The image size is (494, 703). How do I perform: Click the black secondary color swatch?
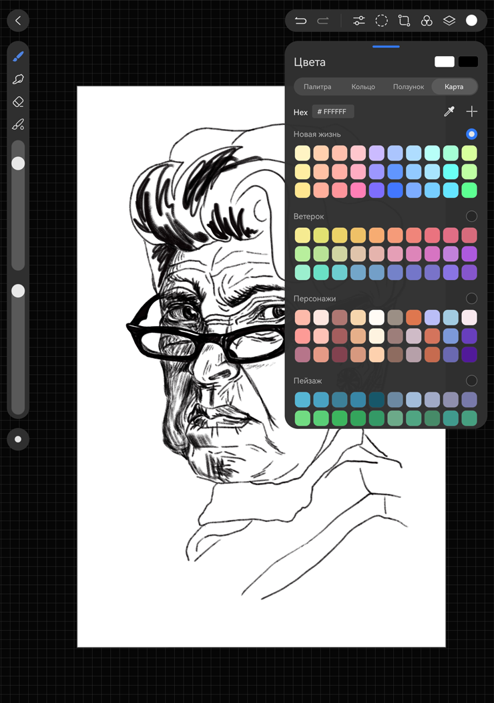pos(468,61)
